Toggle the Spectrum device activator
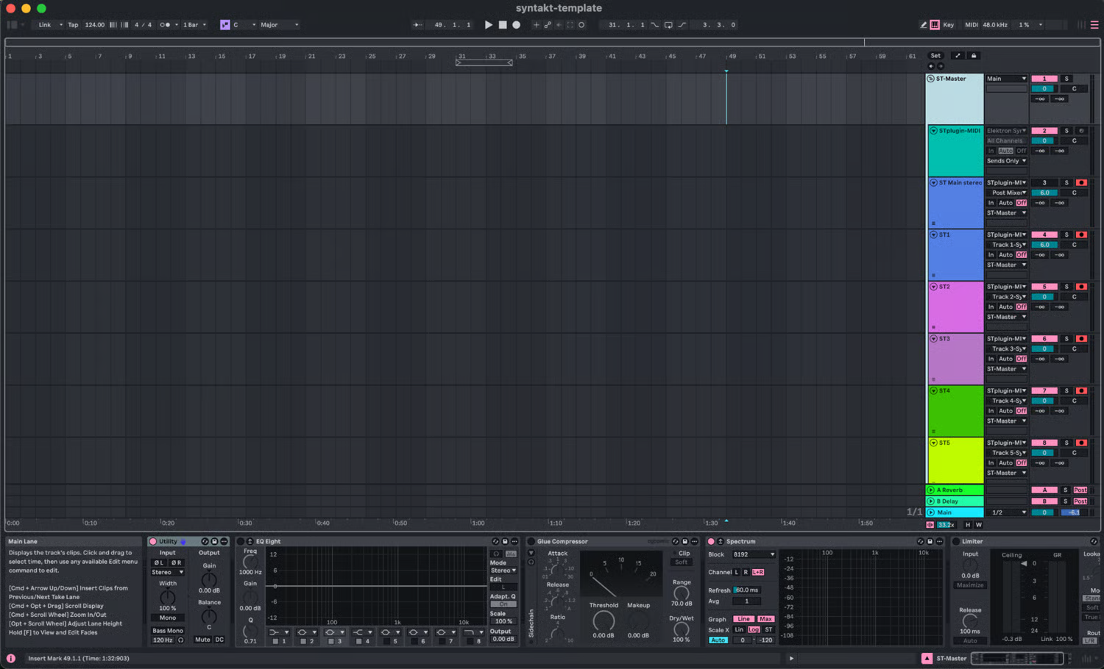Screen dimensions: 1104x669 point(711,542)
